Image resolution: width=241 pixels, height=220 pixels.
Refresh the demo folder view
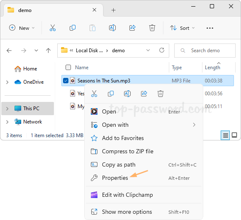(x=162, y=50)
